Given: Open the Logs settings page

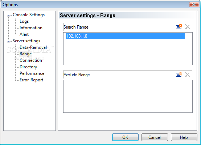Looking at the screenshot, I should 24,21.
